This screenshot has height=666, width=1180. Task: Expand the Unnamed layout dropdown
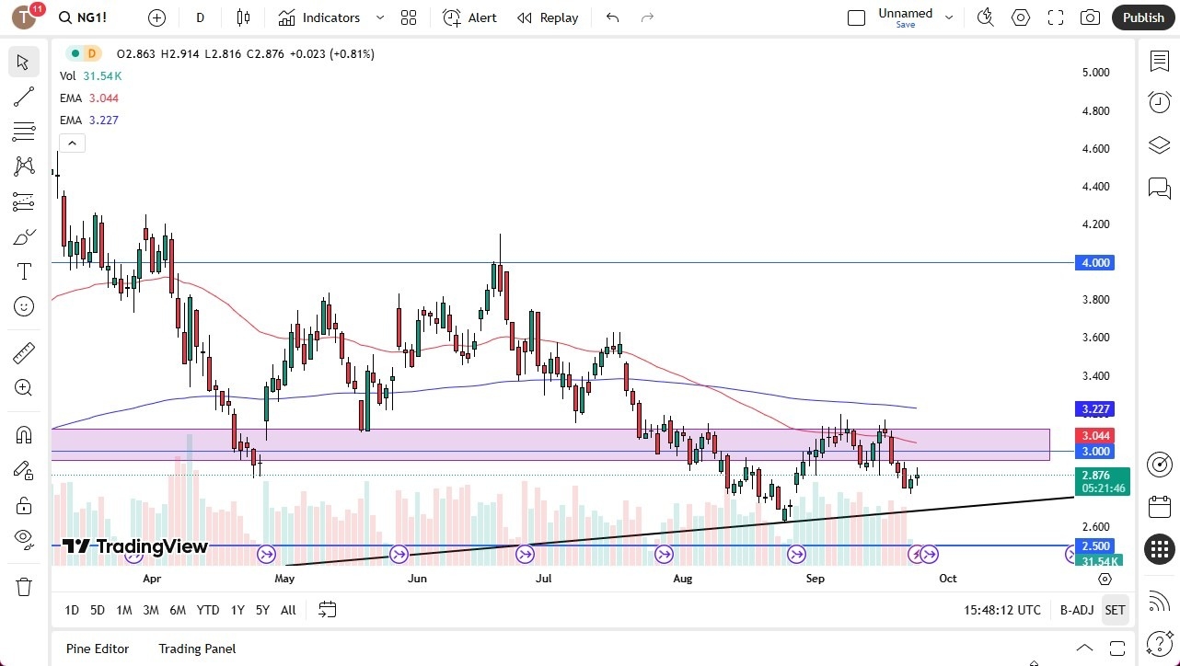point(949,15)
